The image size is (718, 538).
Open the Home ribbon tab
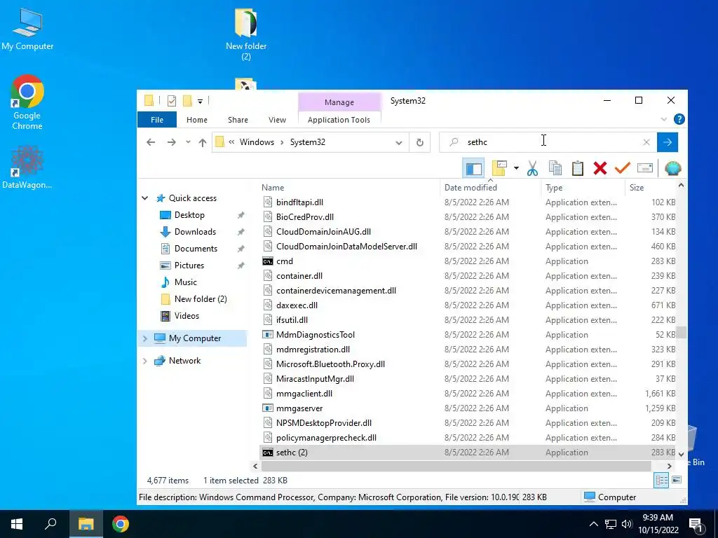click(197, 120)
